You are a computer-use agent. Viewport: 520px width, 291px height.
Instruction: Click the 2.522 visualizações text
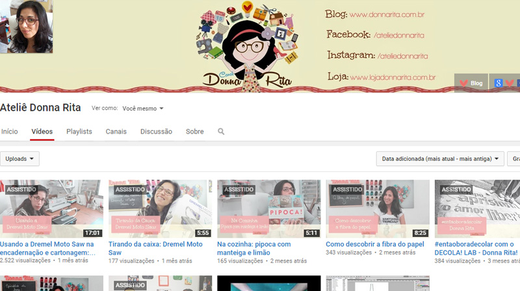click(x=25, y=261)
